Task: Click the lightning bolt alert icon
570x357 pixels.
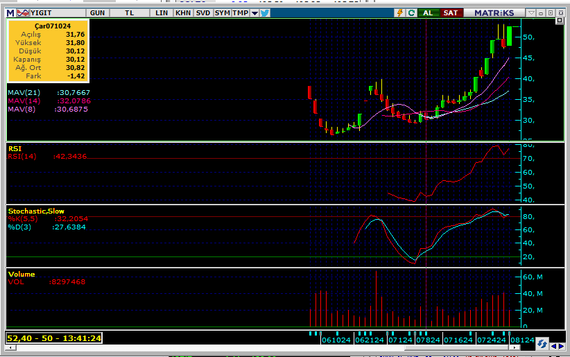Action: 400,12
